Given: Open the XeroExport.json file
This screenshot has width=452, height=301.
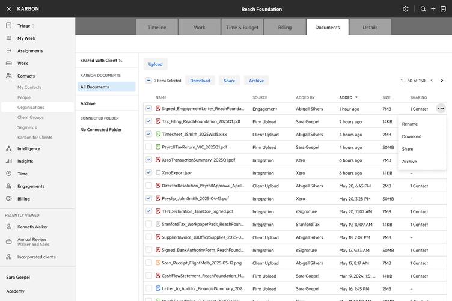Looking at the screenshot, I should pyautogui.click(x=177, y=173).
